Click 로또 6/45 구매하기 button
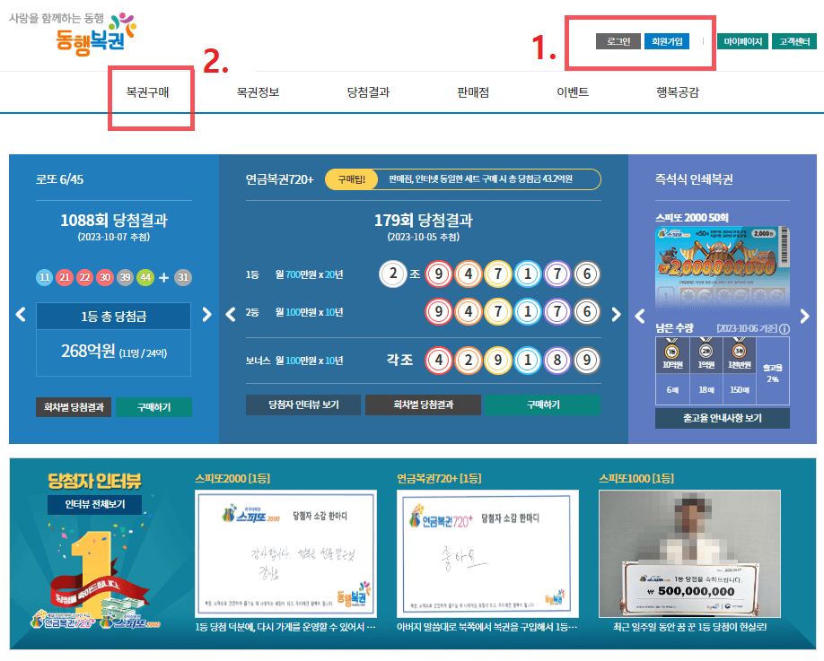The height and width of the screenshot is (661, 824). click(154, 407)
